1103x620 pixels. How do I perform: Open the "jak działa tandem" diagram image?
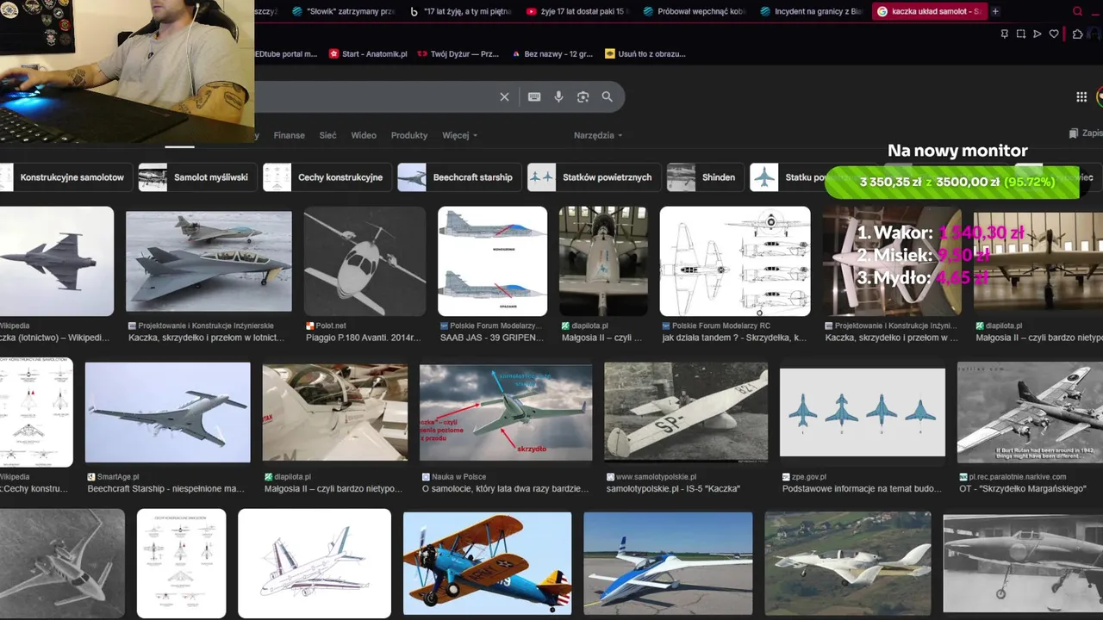click(x=735, y=261)
